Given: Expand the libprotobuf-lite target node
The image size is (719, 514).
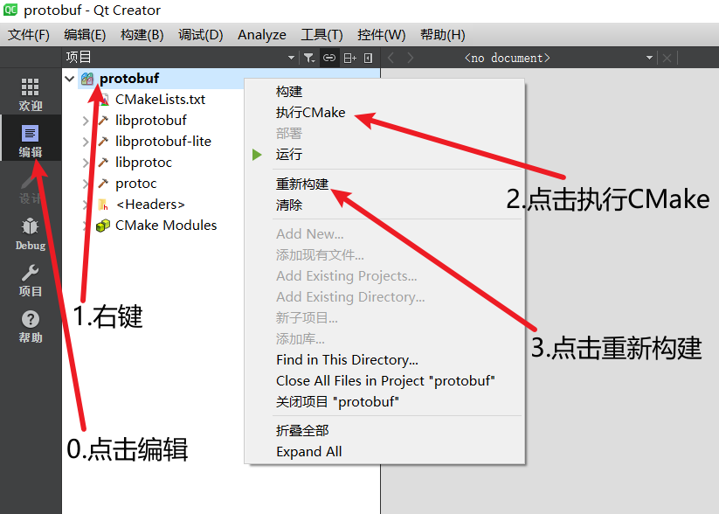Looking at the screenshot, I should click(86, 142).
